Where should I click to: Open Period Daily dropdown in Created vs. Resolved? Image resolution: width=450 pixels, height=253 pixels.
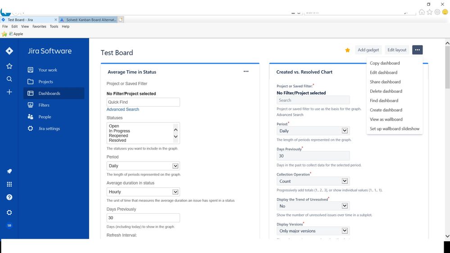313,131
